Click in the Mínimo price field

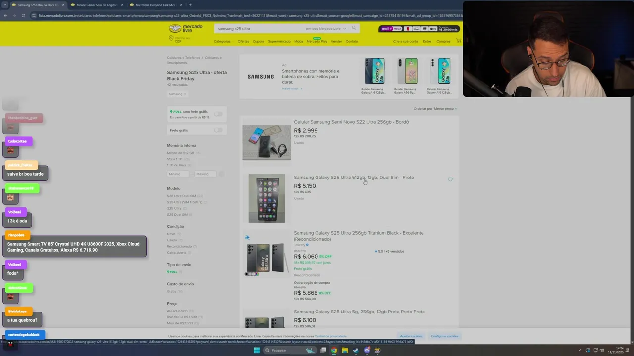[178, 174]
